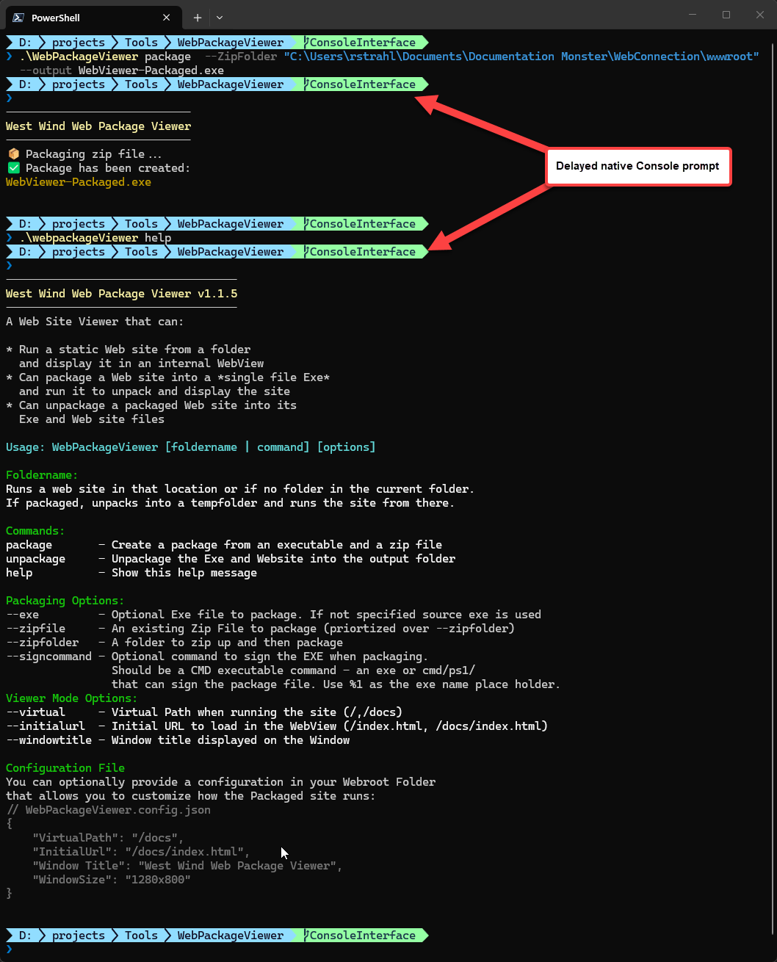Click the "Configuration File" heading
Viewport: 777px width, 962px height.
coord(65,768)
